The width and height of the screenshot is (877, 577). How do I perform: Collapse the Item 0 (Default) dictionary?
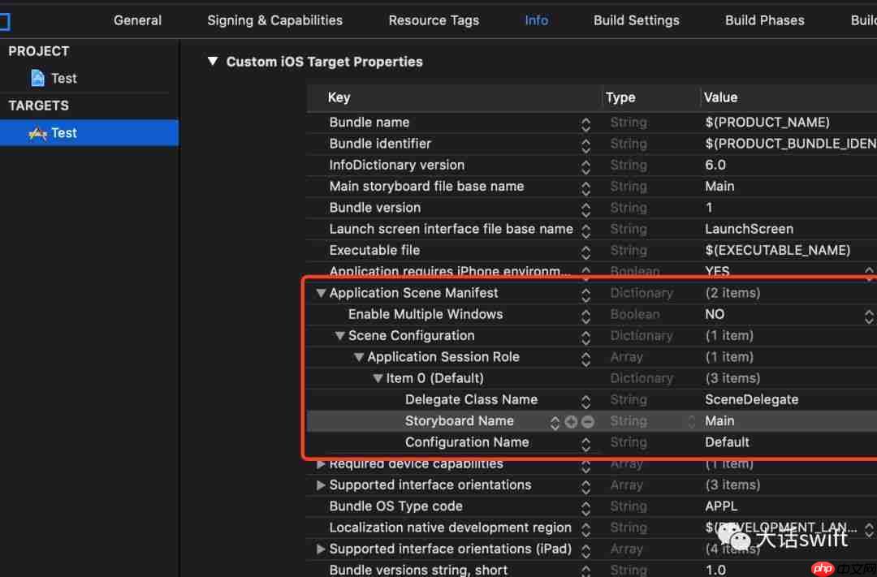(x=378, y=378)
